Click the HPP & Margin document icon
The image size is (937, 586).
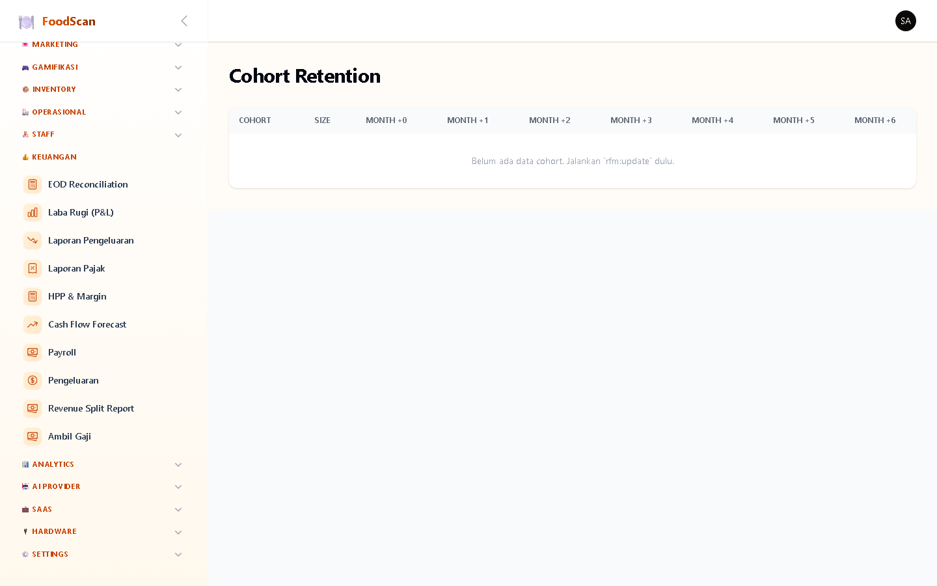(33, 296)
